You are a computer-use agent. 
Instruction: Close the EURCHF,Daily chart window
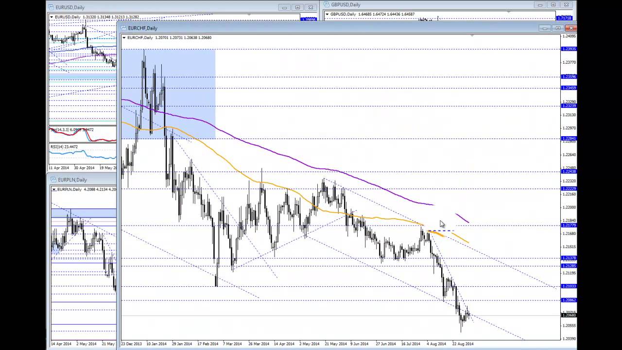coord(571,28)
